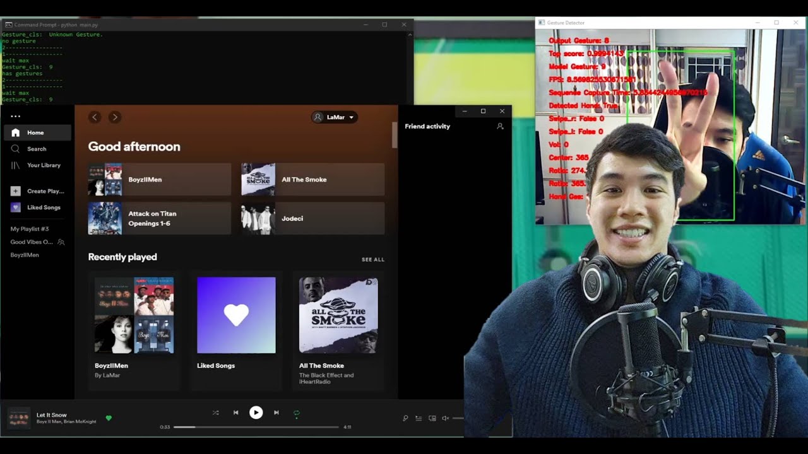Click the Play button
The width and height of the screenshot is (808, 454).
256,412
